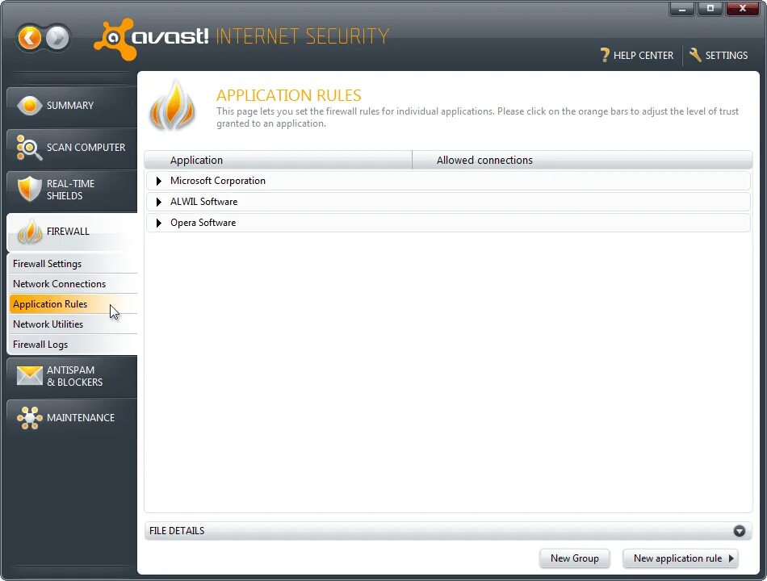Click the FILE DETAILS label

[x=177, y=531]
